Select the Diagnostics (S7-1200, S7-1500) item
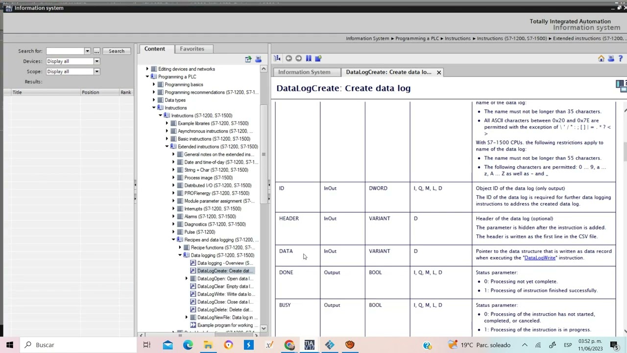This screenshot has height=353, width=627. point(215,225)
